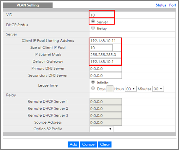Image resolution: width=179 pixels, height=150 pixels.
Task: Click the IP Subnet Mask field
Action: [105, 55]
